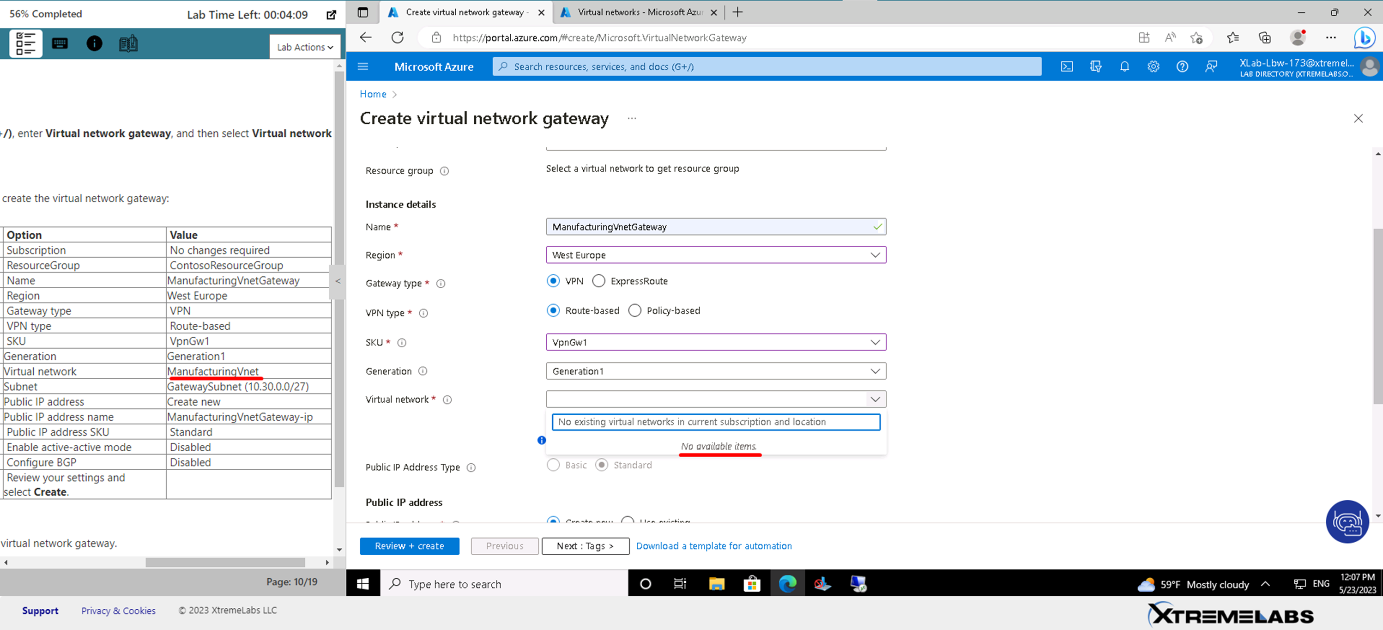Open Lab Actions dropdown menu
Viewport: 1383px width, 630px height.
pyautogui.click(x=305, y=47)
